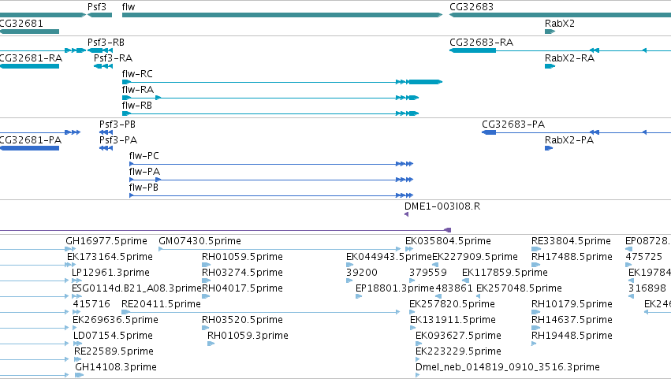Select RE20411.5prime EST label
The width and height of the screenshot is (671, 379).
[161, 305]
